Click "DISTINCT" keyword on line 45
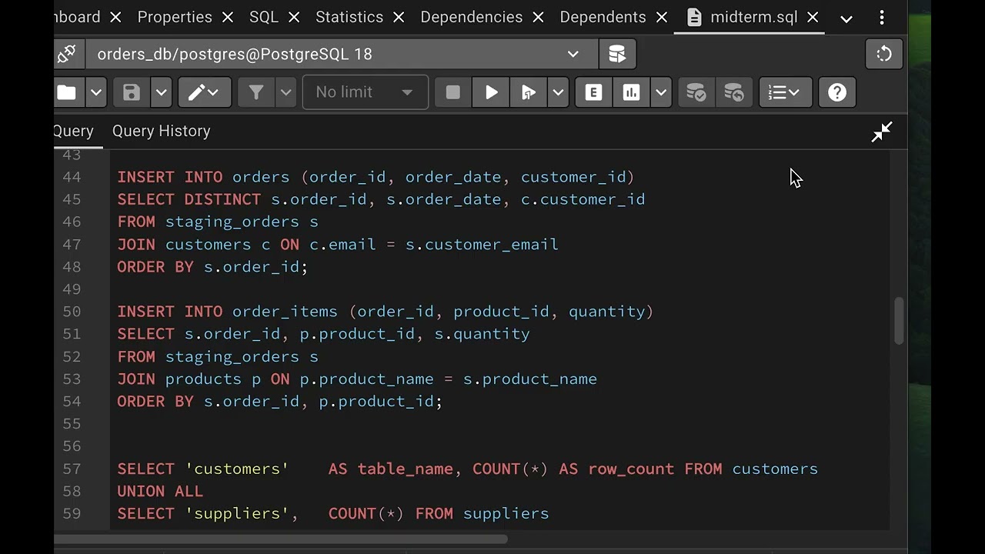 [222, 199]
